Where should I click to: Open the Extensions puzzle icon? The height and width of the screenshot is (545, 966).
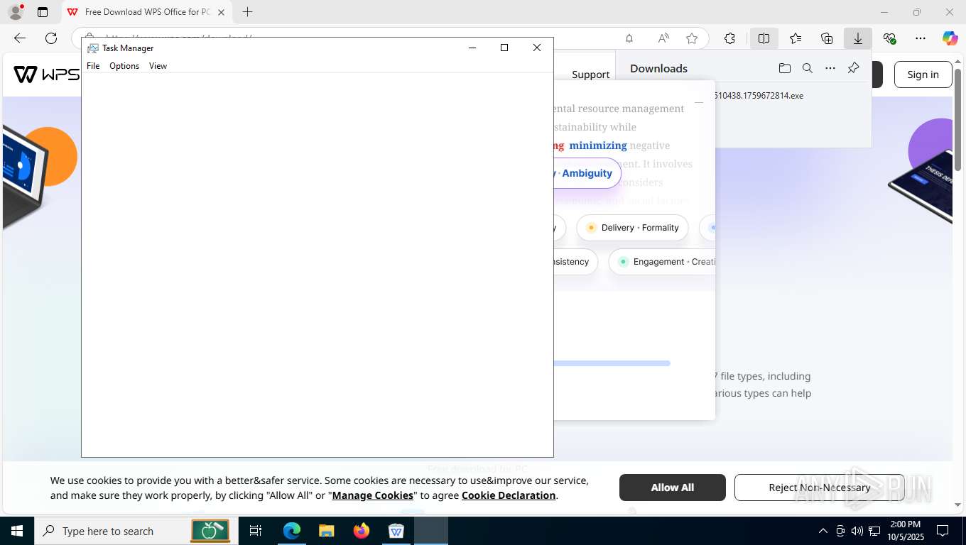pyautogui.click(x=729, y=38)
